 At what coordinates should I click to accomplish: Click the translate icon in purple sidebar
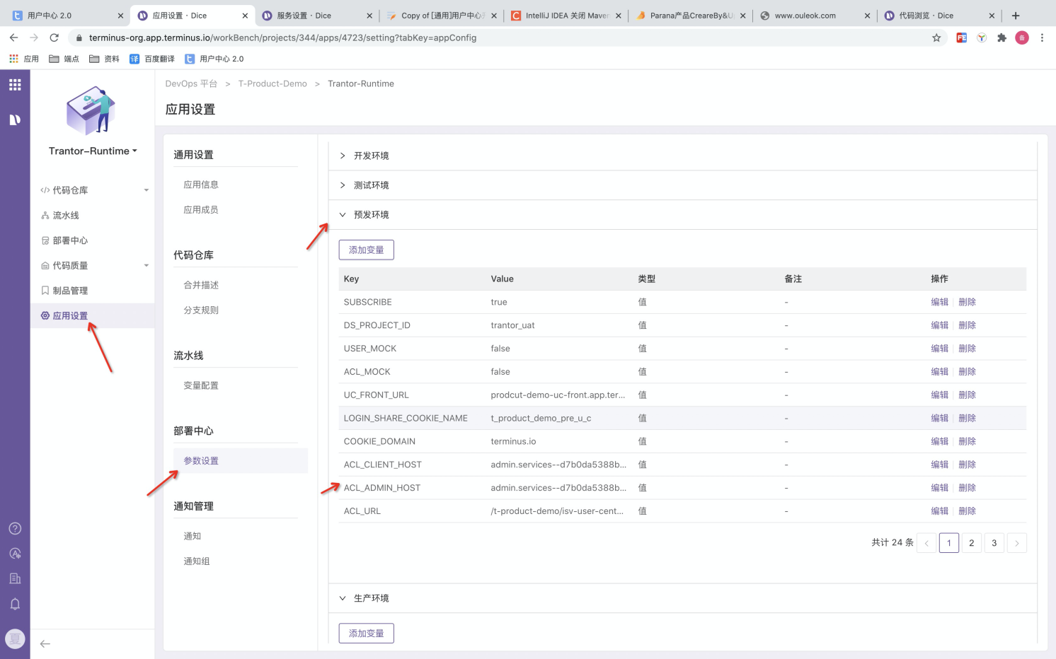[x=15, y=554]
